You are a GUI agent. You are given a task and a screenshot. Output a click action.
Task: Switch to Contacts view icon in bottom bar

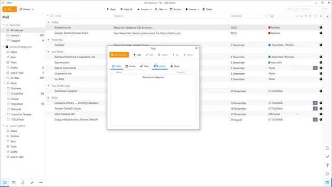(x=23, y=182)
